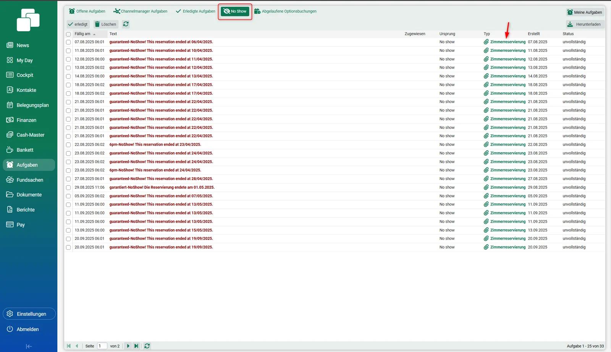The height and width of the screenshot is (352, 611).
Task: Open the Belegungsplan calendar
Action: click(29, 105)
